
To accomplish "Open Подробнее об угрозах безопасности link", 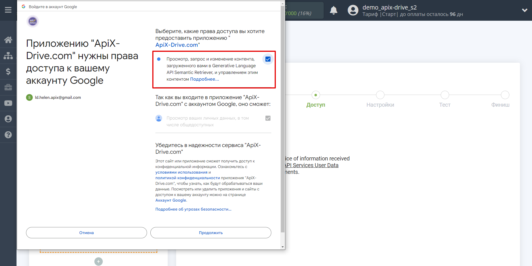I will point(193,209).
